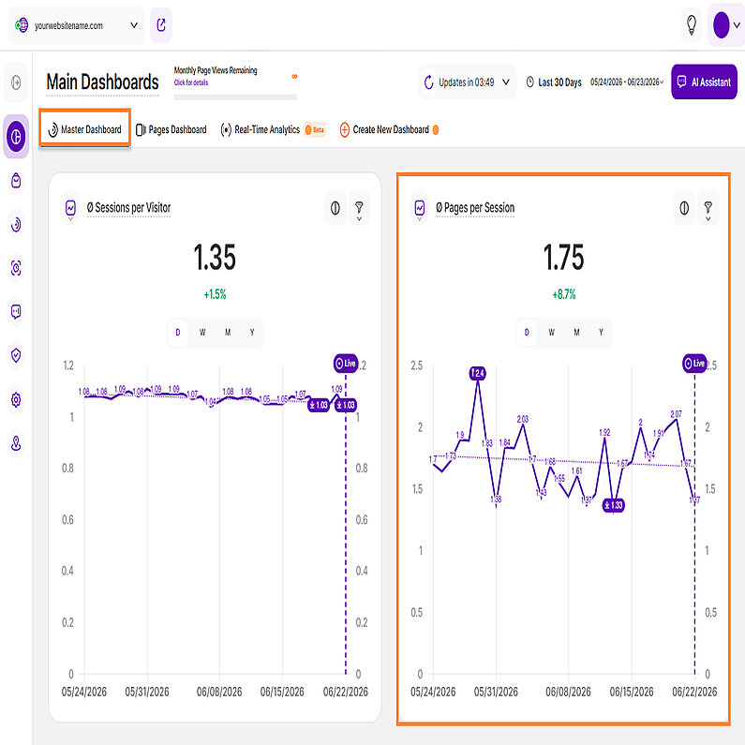This screenshot has width=745, height=745.
Task: Open the shield checkmark sidebar icon
Action: 16,355
